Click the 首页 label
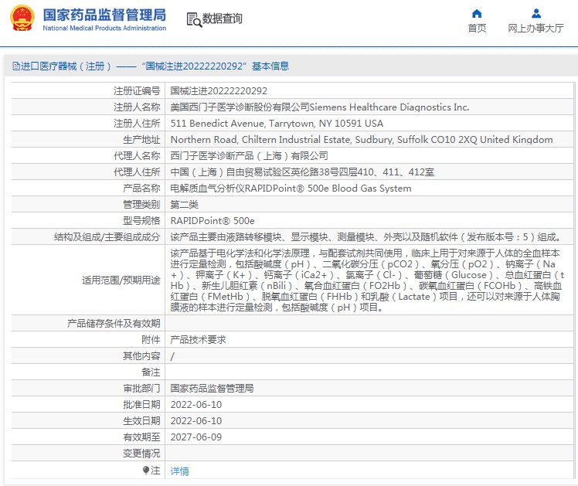Screen dimensions: 578x486 pyautogui.click(x=477, y=28)
